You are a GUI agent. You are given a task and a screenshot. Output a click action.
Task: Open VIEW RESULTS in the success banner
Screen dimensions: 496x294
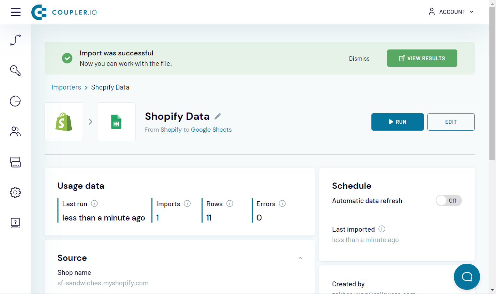coord(422,58)
